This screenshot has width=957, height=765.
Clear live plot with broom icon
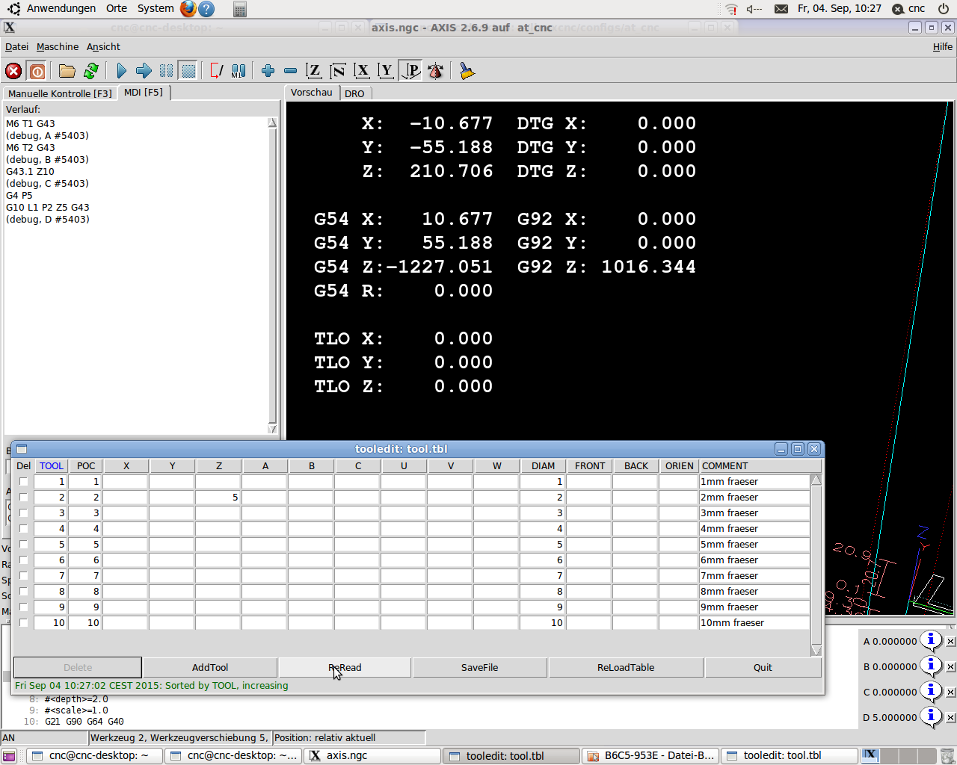467,71
